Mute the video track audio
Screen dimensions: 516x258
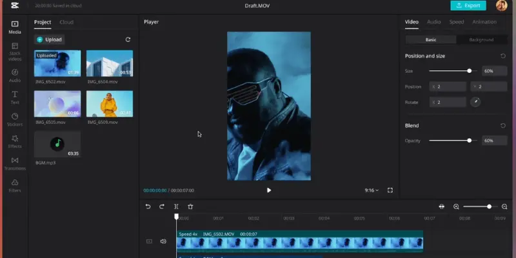click(x=163, y=241)
